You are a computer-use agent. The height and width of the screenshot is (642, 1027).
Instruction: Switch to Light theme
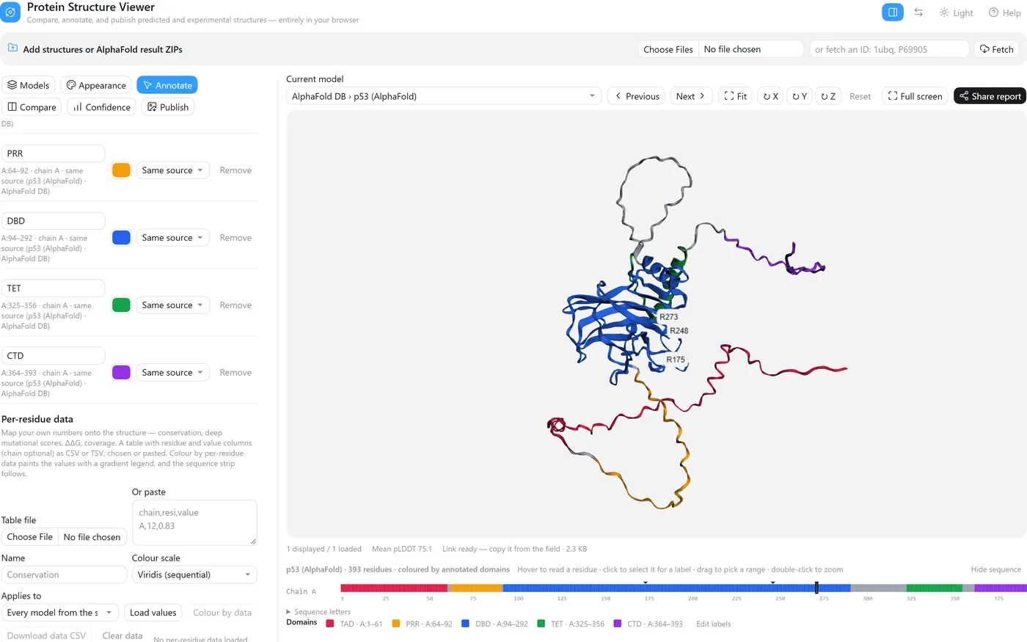(x=956, y=12)
